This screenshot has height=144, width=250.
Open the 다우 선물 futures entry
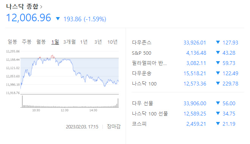coord(185,103)
